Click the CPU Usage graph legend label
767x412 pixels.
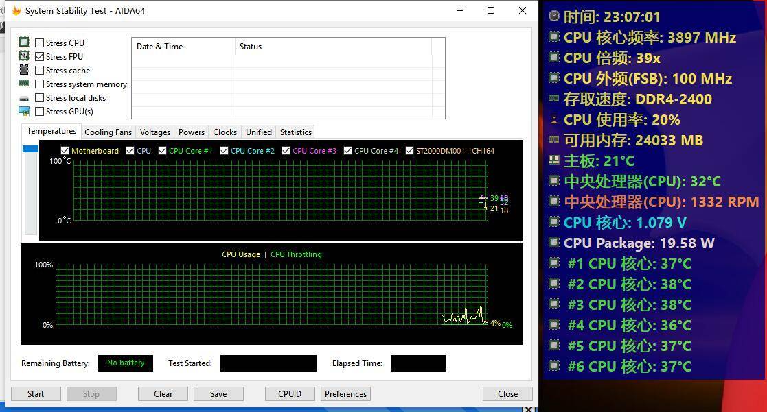tap(240, 254)
